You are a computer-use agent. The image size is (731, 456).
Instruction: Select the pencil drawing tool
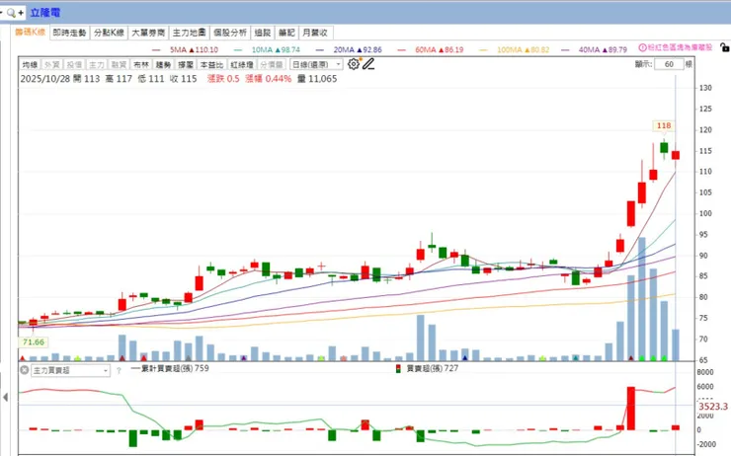(368, 64)
